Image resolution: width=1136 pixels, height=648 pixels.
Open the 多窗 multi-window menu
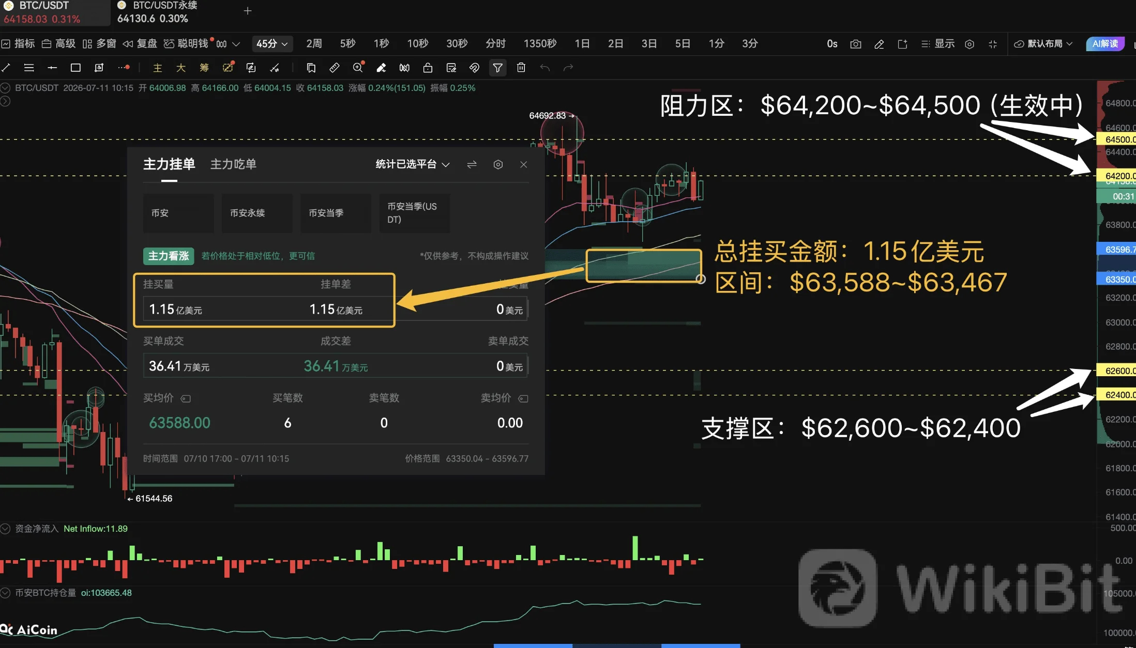pos(99,44)
